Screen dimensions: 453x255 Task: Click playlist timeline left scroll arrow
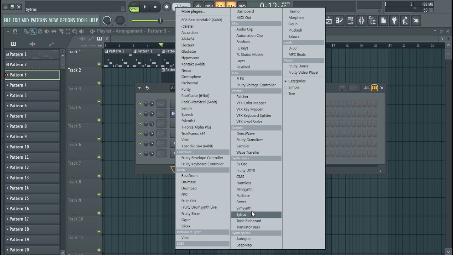pos(107,39)
